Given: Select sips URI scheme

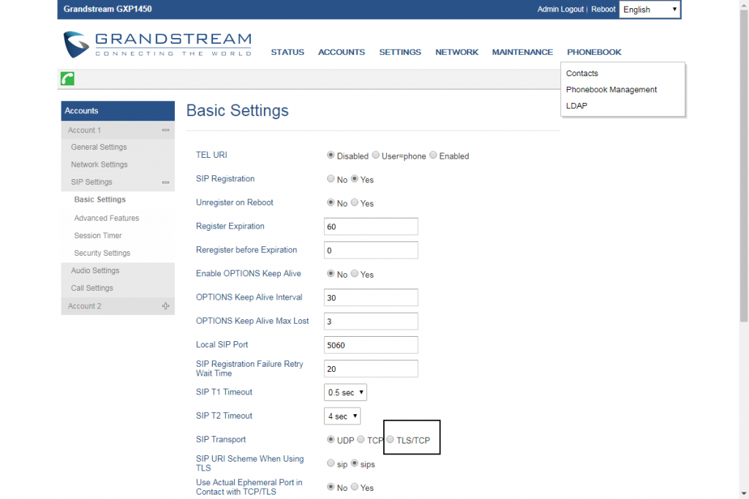Looking at the screenshot, I should 355,464.
